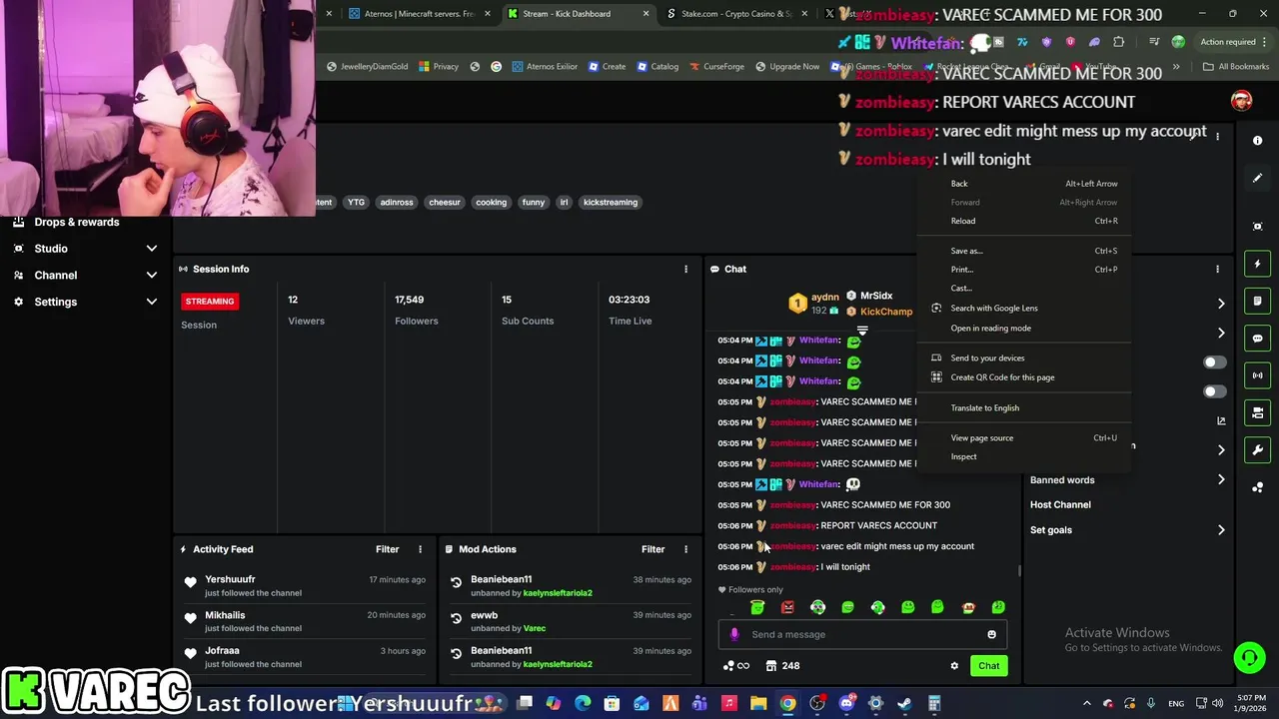The image size is (1279, 719).
Task: Open the Host Channel option
Action: click(x=1060, y=505)
